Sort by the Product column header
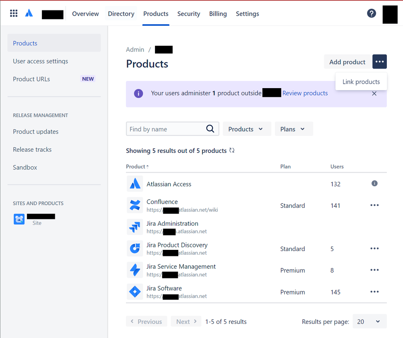The width and height of the screenshot is (403, 338). click(137, 167)
